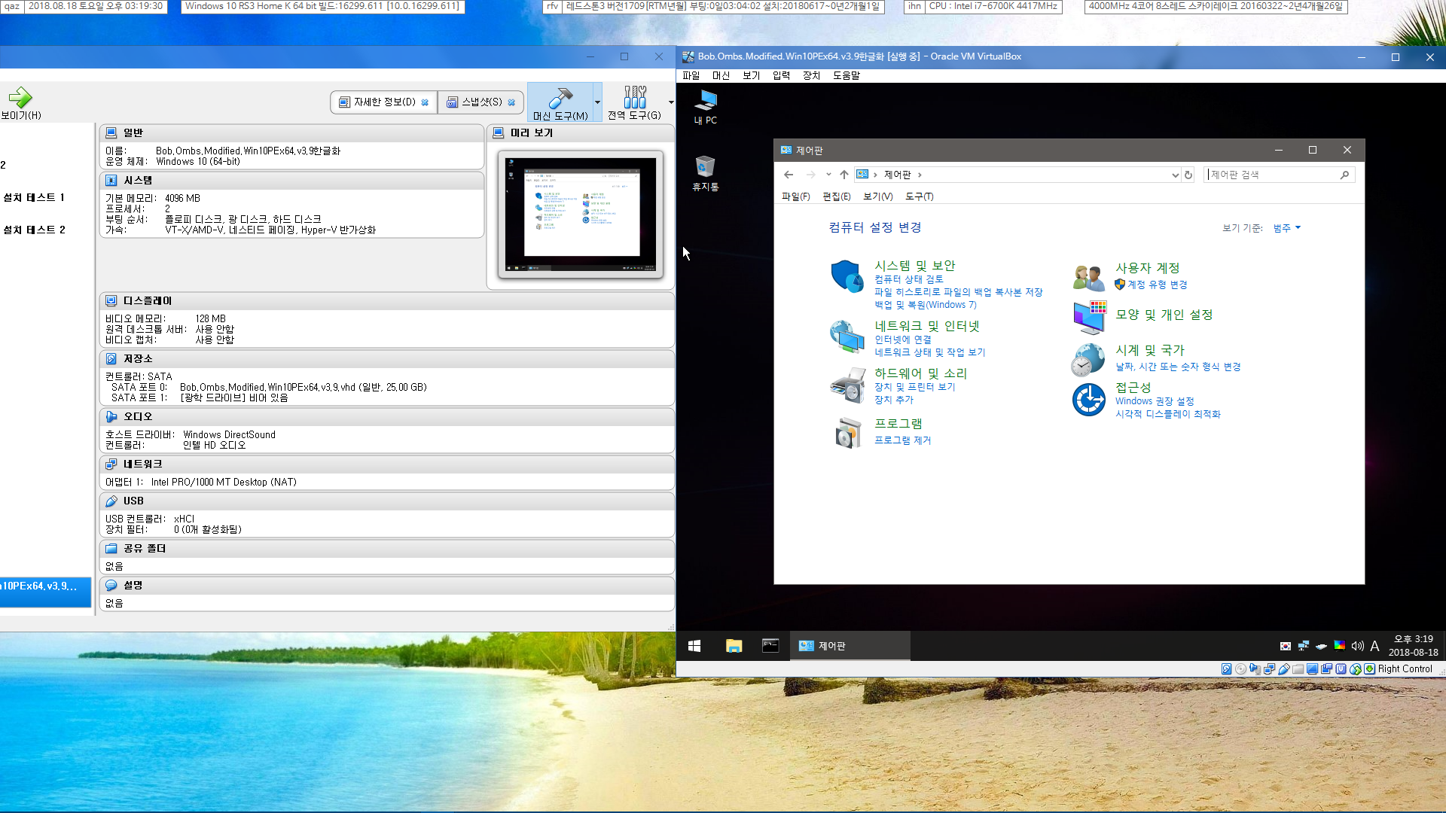
Task: Click the Hardware and Sound printer icon
Action: [x=847, y=385]
